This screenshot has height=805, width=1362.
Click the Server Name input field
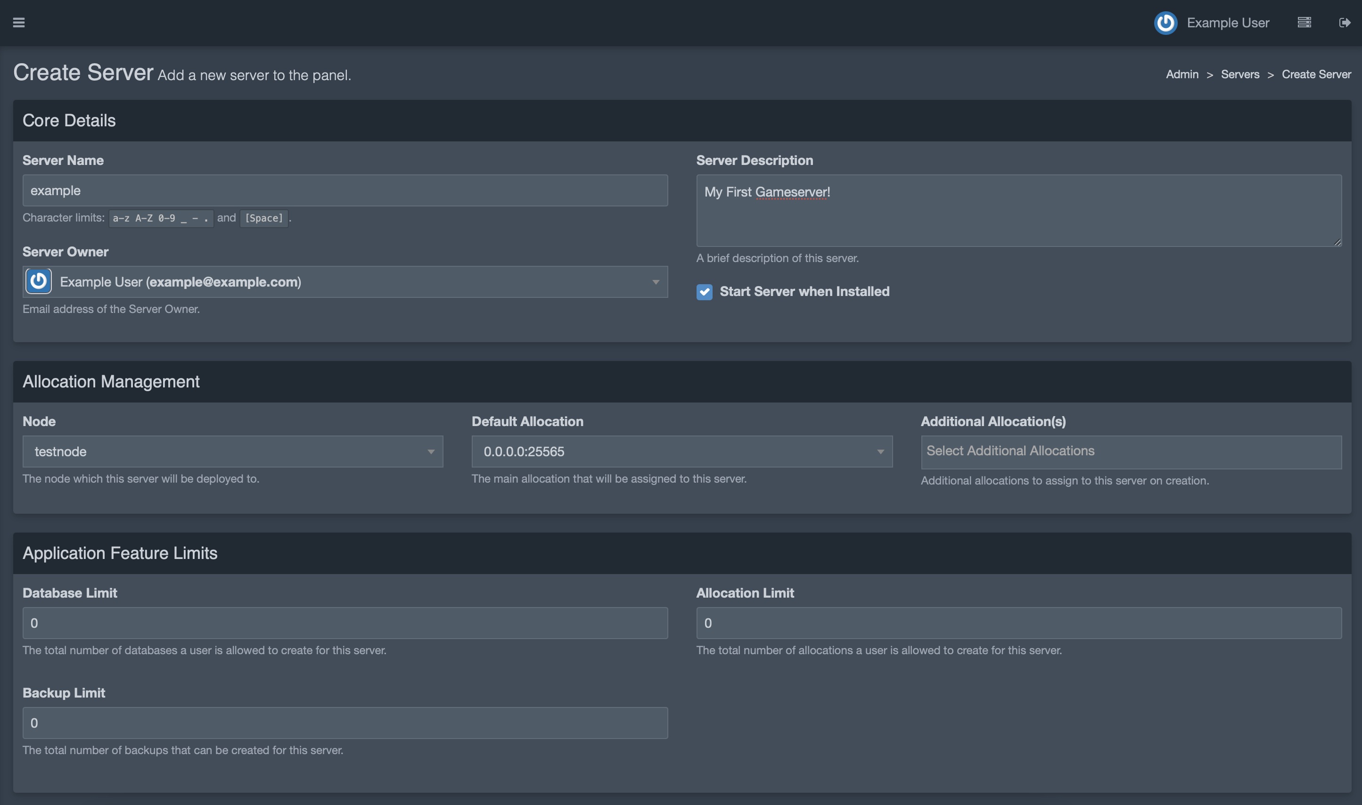[345, 190]
